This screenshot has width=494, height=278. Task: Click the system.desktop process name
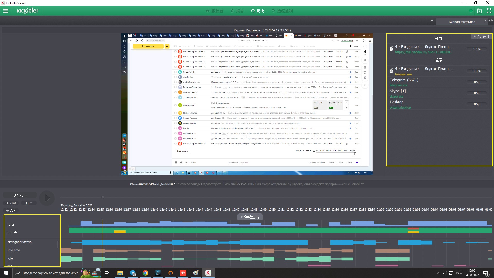tap(400, 108)
